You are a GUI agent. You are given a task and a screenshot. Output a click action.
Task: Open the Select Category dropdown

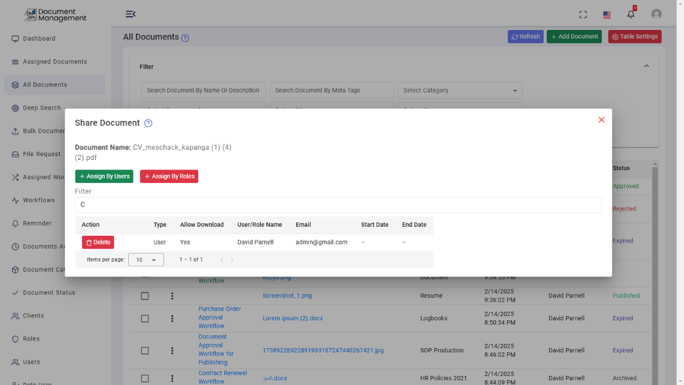[x=460, y=90]
